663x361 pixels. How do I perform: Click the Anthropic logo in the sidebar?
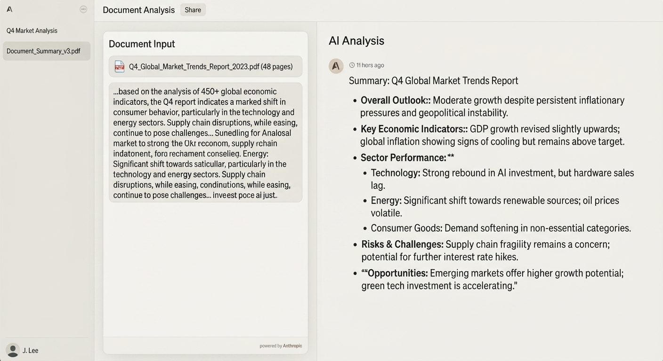coord(9,9)
